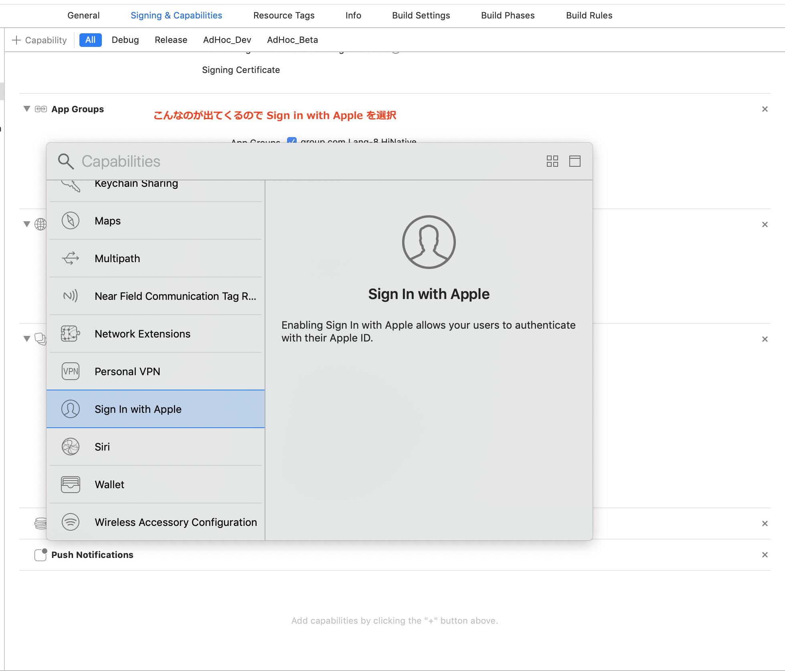Viewport: 785px width, 671px height.
Task: Select the Siri icon in list
Action: pyautogui.click(x=71, y=447)
